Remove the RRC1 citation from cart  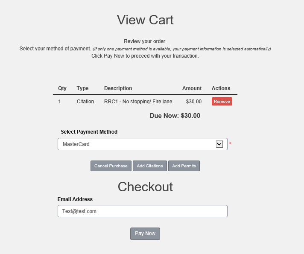(x=222, y=102)
